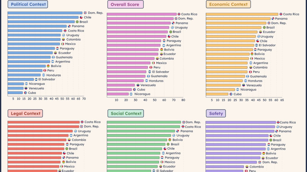Select the Safety title label
The height and width of the screenshot is (172, 307).
[x=217, y=113]
